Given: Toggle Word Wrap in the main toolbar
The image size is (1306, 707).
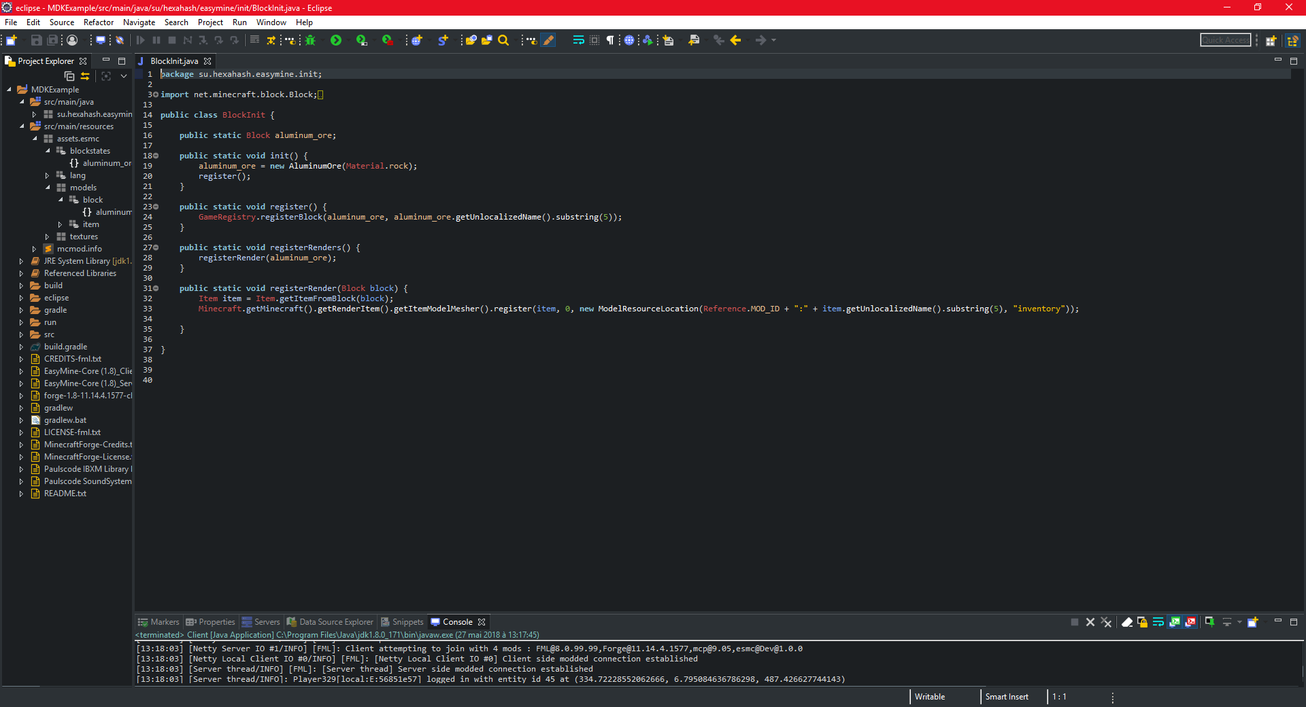Looking at the screenshot, I should [x=578, y=40].
